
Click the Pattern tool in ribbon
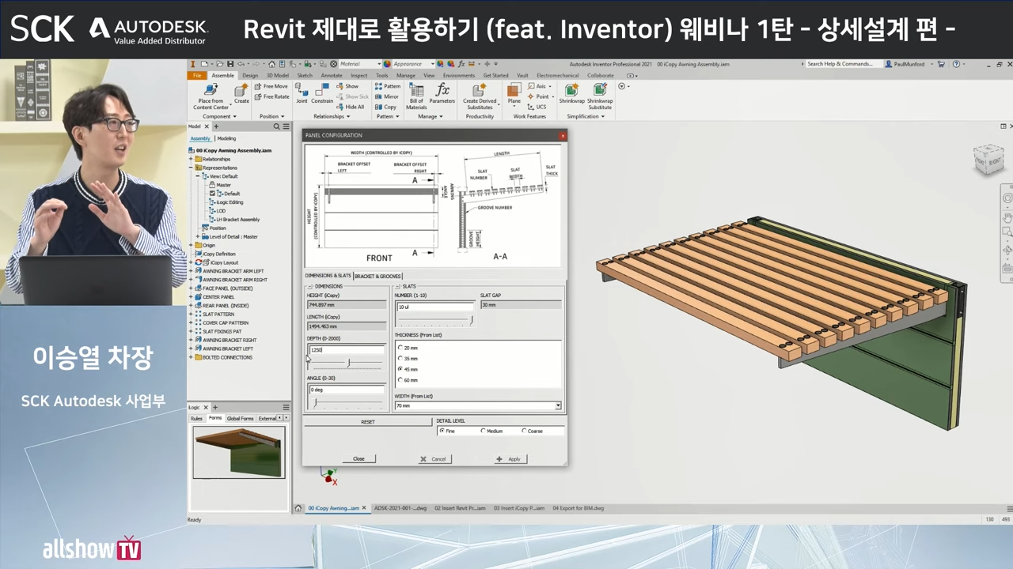point(388,86)
